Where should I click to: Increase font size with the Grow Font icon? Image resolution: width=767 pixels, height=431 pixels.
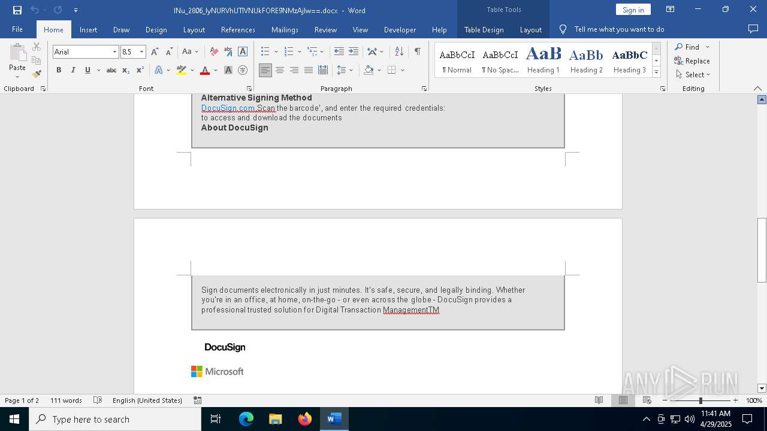tap(155, 51)
